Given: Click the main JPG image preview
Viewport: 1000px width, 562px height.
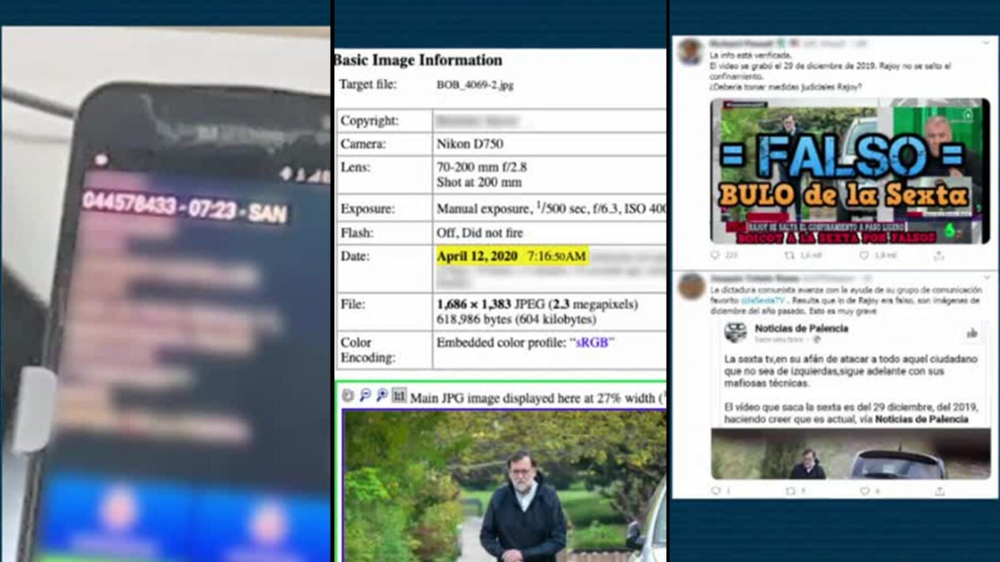Looking at the screenshot, I should [x=504, y=485].
